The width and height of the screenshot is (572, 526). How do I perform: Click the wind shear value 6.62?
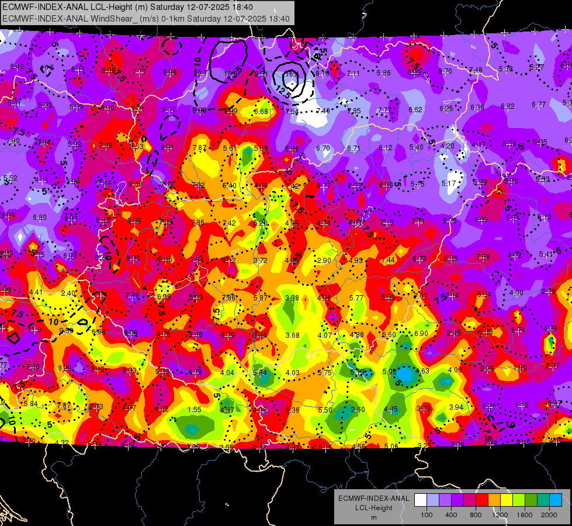pos(415,109)
